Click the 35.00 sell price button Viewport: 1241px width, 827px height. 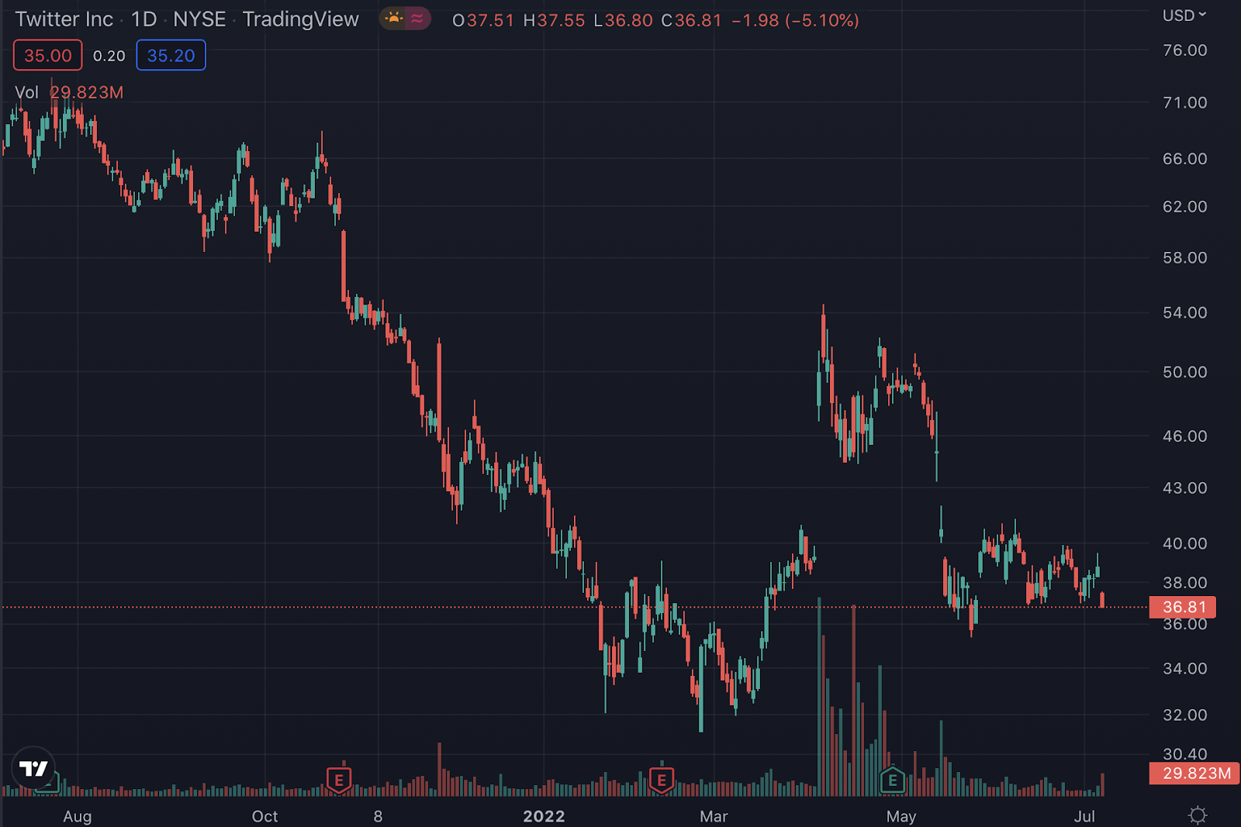tap(47, 55)
